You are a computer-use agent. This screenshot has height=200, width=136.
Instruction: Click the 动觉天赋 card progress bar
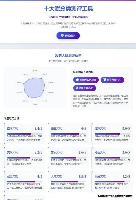click(112, 182)
